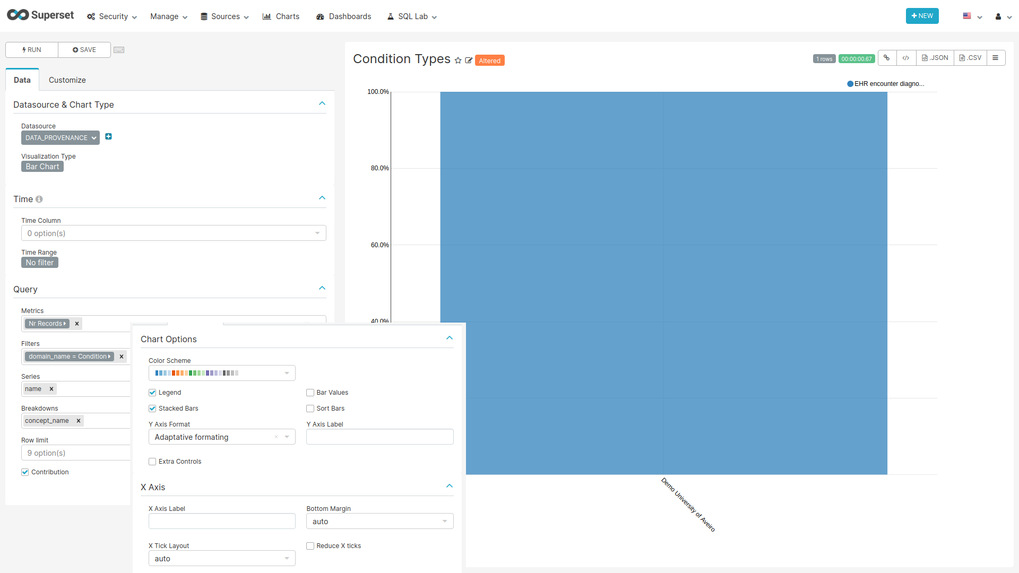Image resolution: width=1019 pixels, height=573 pixels.
Task: Run the query
Action: tap(32, 50)
